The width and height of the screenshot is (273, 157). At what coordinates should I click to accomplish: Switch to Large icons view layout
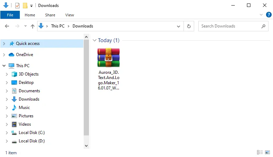(x=267, y=152)
